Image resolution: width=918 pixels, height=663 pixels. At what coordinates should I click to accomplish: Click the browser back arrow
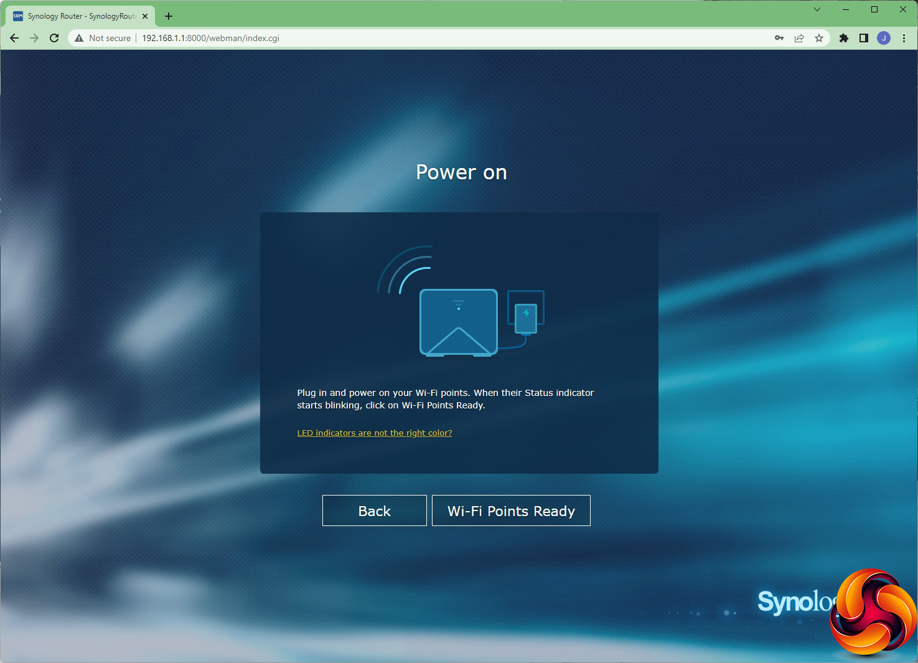(14, 38)
